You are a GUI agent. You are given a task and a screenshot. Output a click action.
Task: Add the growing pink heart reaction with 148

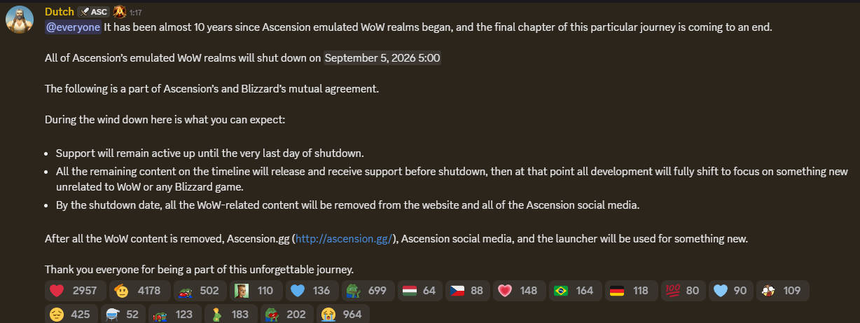click(519, 291)
